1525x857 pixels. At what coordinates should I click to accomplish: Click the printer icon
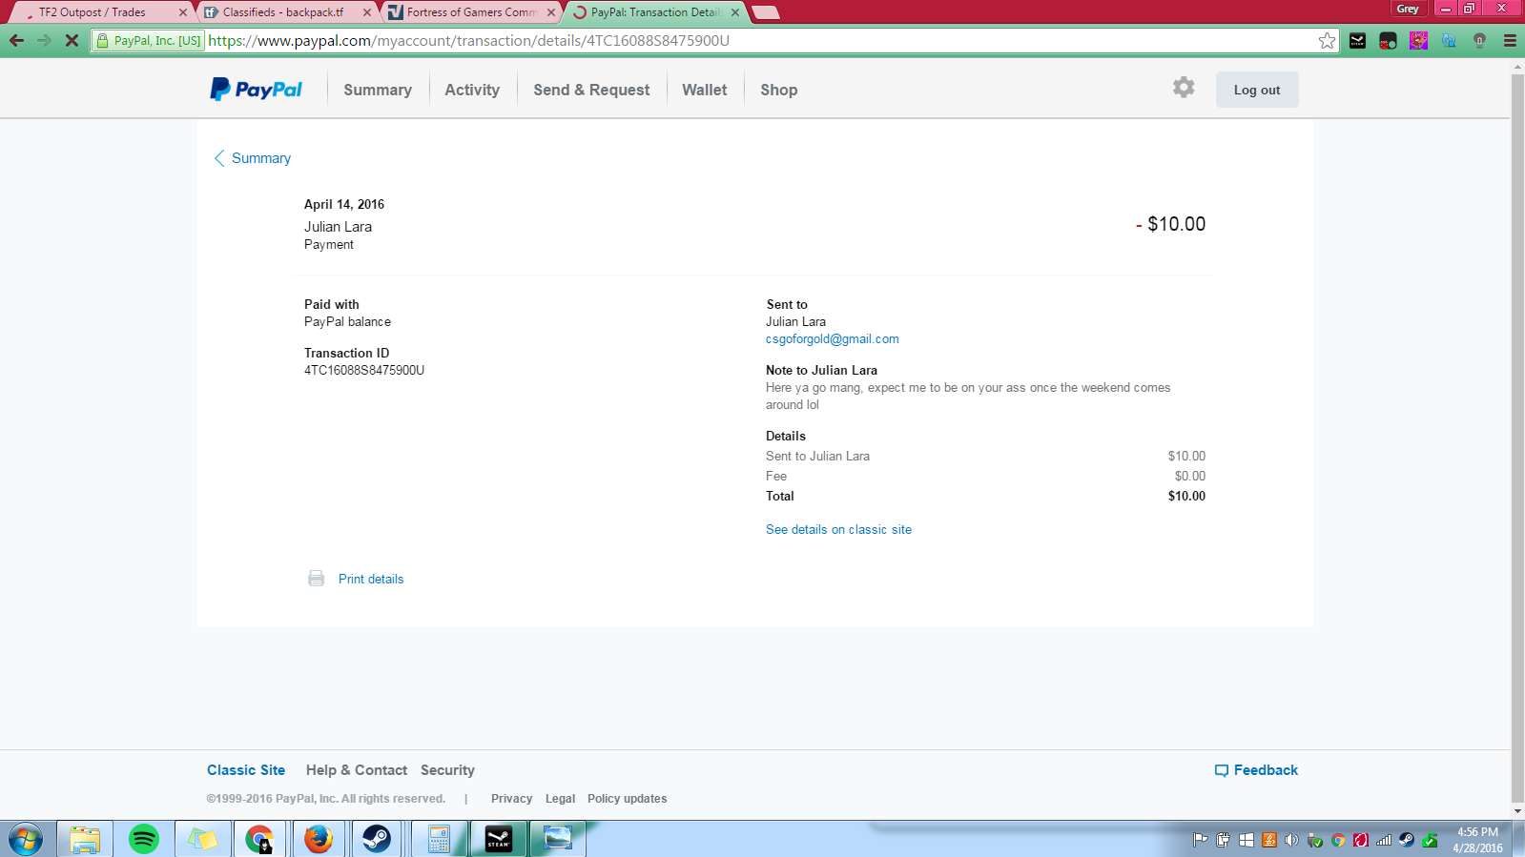316,579
